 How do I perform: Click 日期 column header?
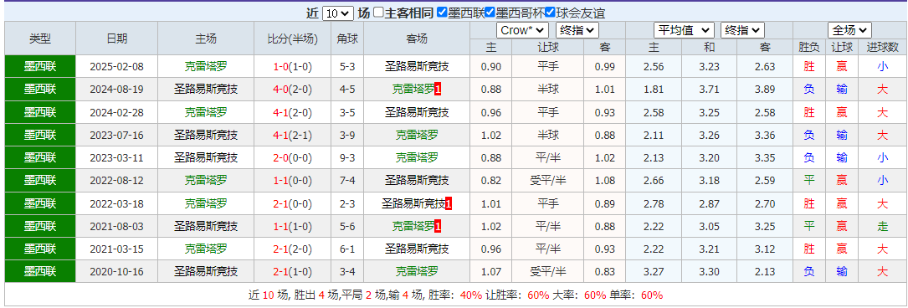(116, 38)
